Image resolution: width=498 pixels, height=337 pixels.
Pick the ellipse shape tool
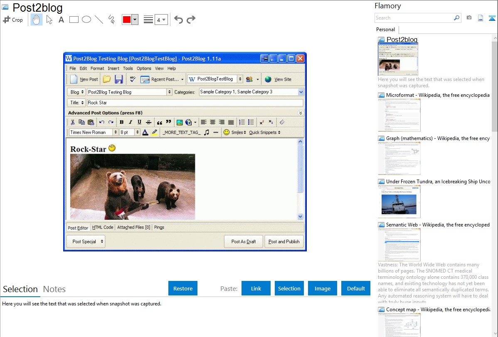(x=86, y=20)
